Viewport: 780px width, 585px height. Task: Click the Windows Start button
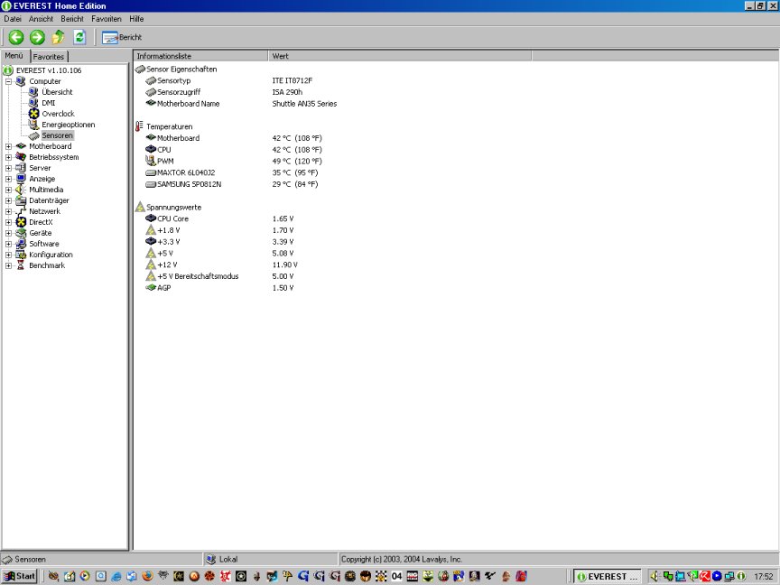[x=20, y=576]
